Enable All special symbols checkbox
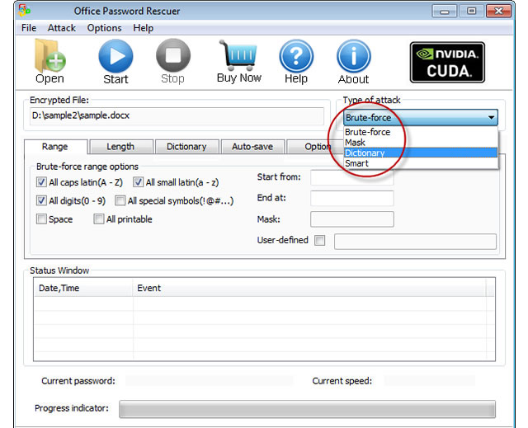This screenshot has height=428, width=528. [x=120, y=201]
